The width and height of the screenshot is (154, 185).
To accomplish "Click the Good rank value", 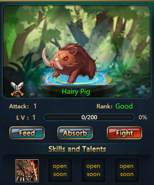I will coord(124,106).
